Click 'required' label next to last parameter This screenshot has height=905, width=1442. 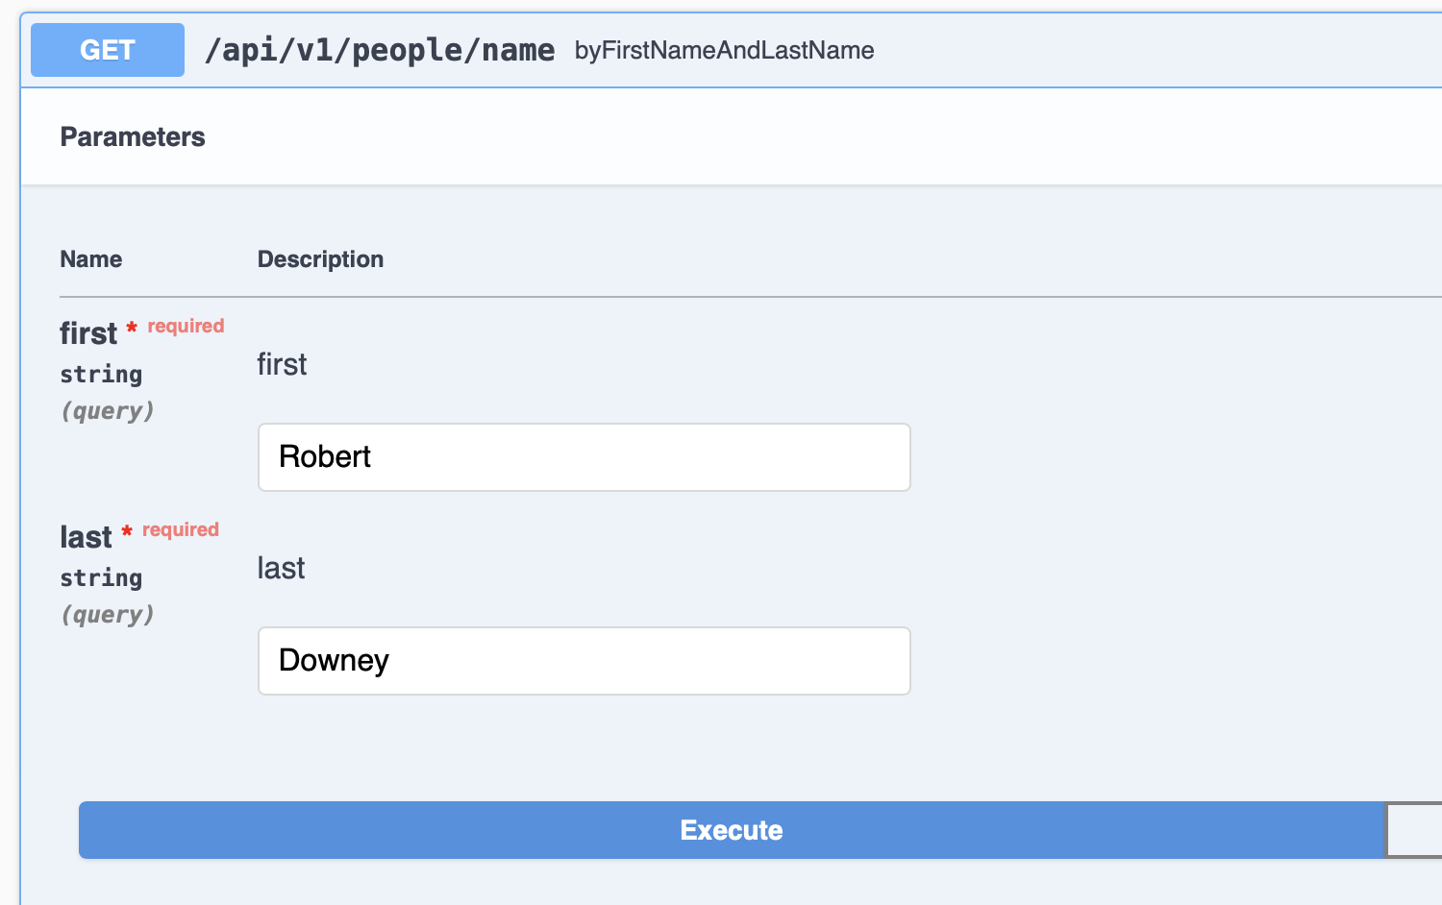point(181,529)
